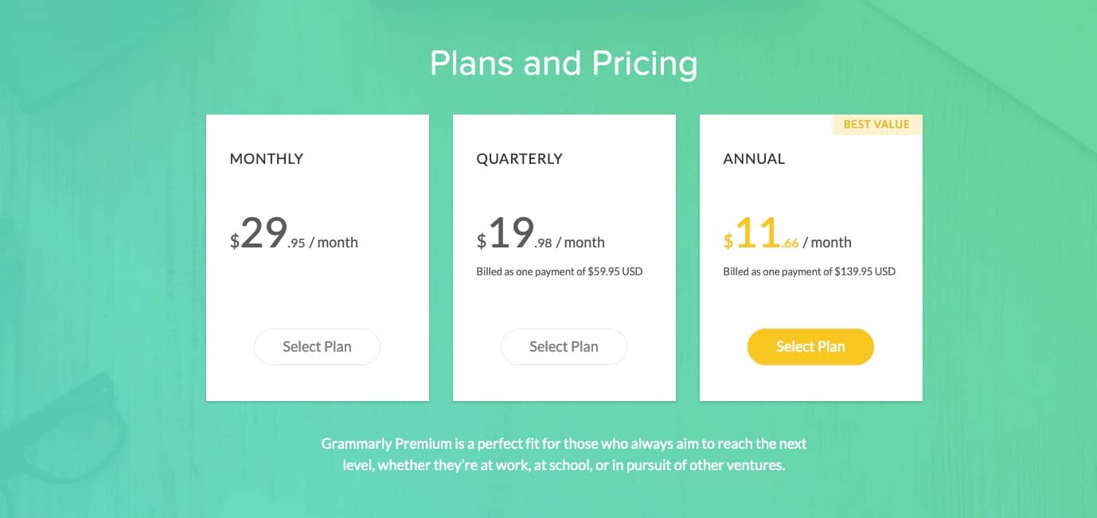Click the billed $59.95 USD note
This screenshot has height=518, width=1097.
click(x=560, y=271)
